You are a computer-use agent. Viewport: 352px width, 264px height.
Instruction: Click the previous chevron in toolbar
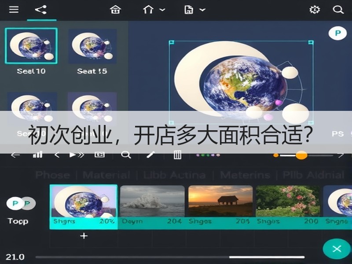[57, 155]
